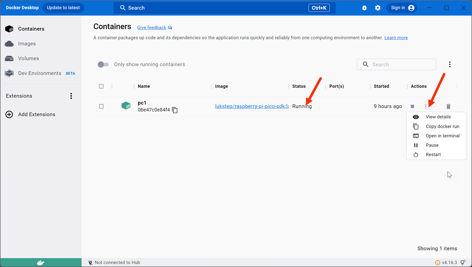Select Restart from the context menu
This screenshot has height=267, width=472.
[433, 155]
